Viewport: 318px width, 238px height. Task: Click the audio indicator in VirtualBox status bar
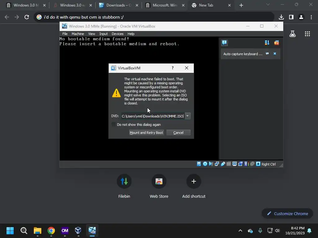coord(211,164)
